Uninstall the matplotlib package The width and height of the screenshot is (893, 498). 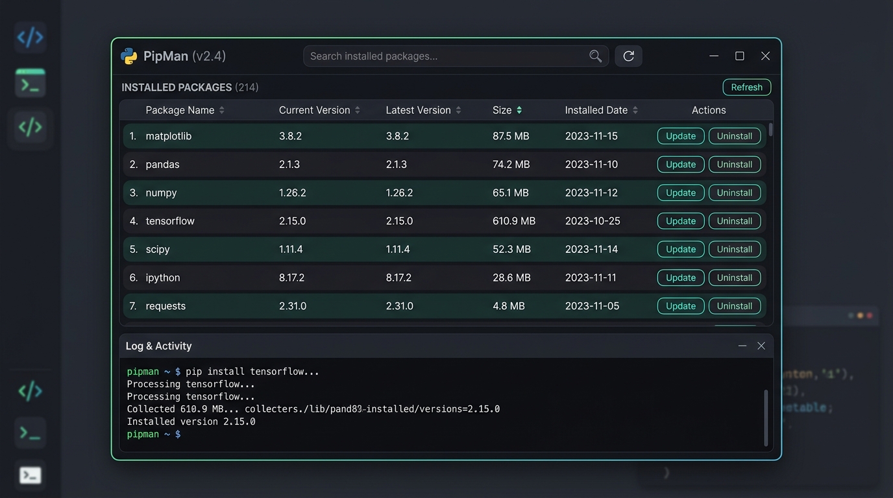point(735,136)
